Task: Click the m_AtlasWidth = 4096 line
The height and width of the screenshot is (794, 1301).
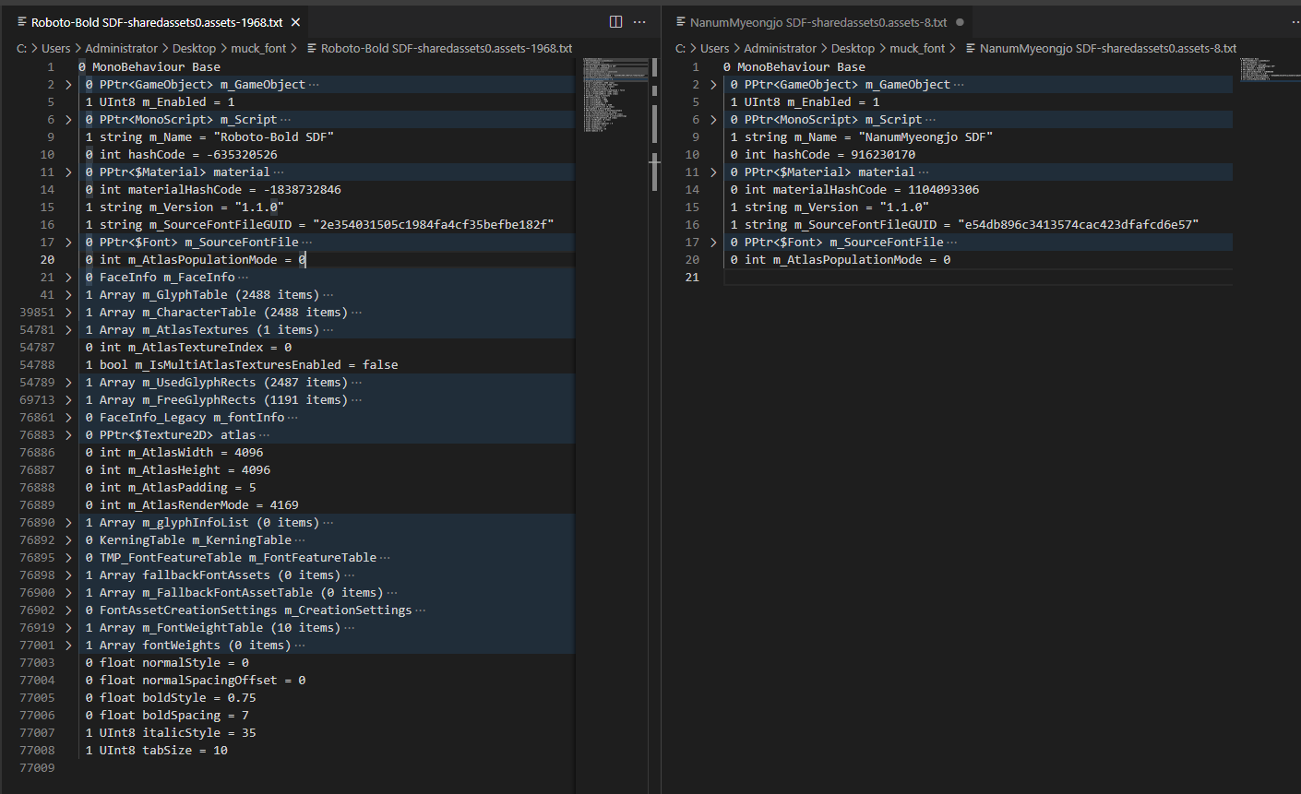Action: pyautogui.click(x=174, y=453)
